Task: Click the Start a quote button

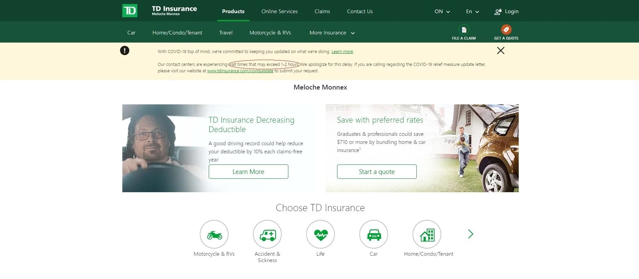Action: pyautogui.click(x=377, y=172)
